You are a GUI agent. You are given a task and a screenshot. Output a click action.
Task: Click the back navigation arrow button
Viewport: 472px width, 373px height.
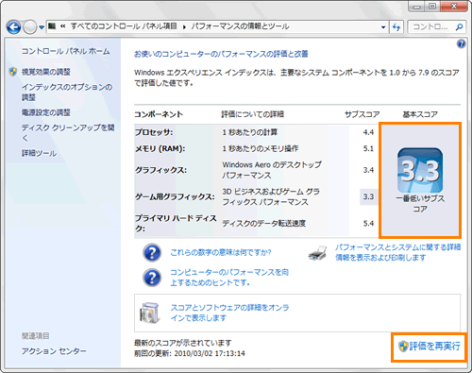pyautogui.click(x=13, y=27)
